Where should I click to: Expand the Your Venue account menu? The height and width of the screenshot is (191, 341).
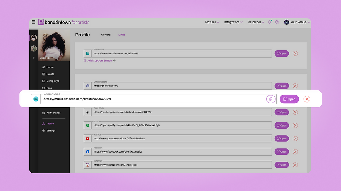tap(300, 22)
